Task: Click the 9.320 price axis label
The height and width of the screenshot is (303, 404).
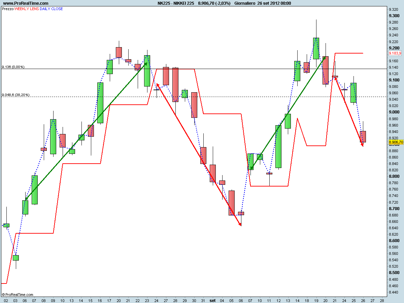Action: point(394,9)
